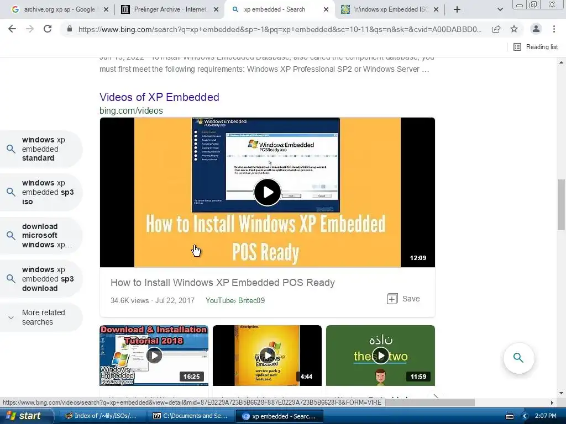
Task: Click the floating search magnifier button
Action: pos(518,358)
